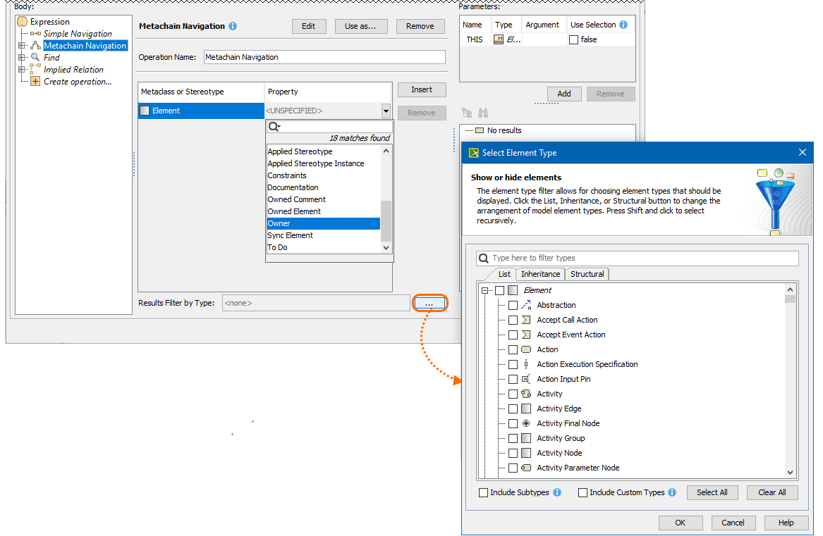The height and width of the screenshot is (536, 823).
Task: Click the search icon in property dropdown filter
Action: [274, 126]
